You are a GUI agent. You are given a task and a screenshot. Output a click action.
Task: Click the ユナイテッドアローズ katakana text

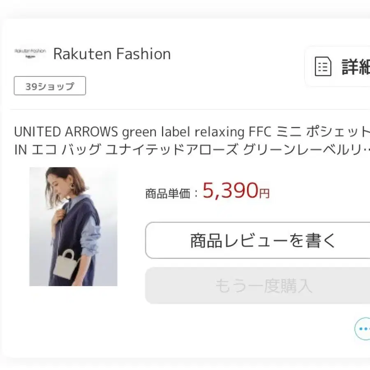coord(172,149)
